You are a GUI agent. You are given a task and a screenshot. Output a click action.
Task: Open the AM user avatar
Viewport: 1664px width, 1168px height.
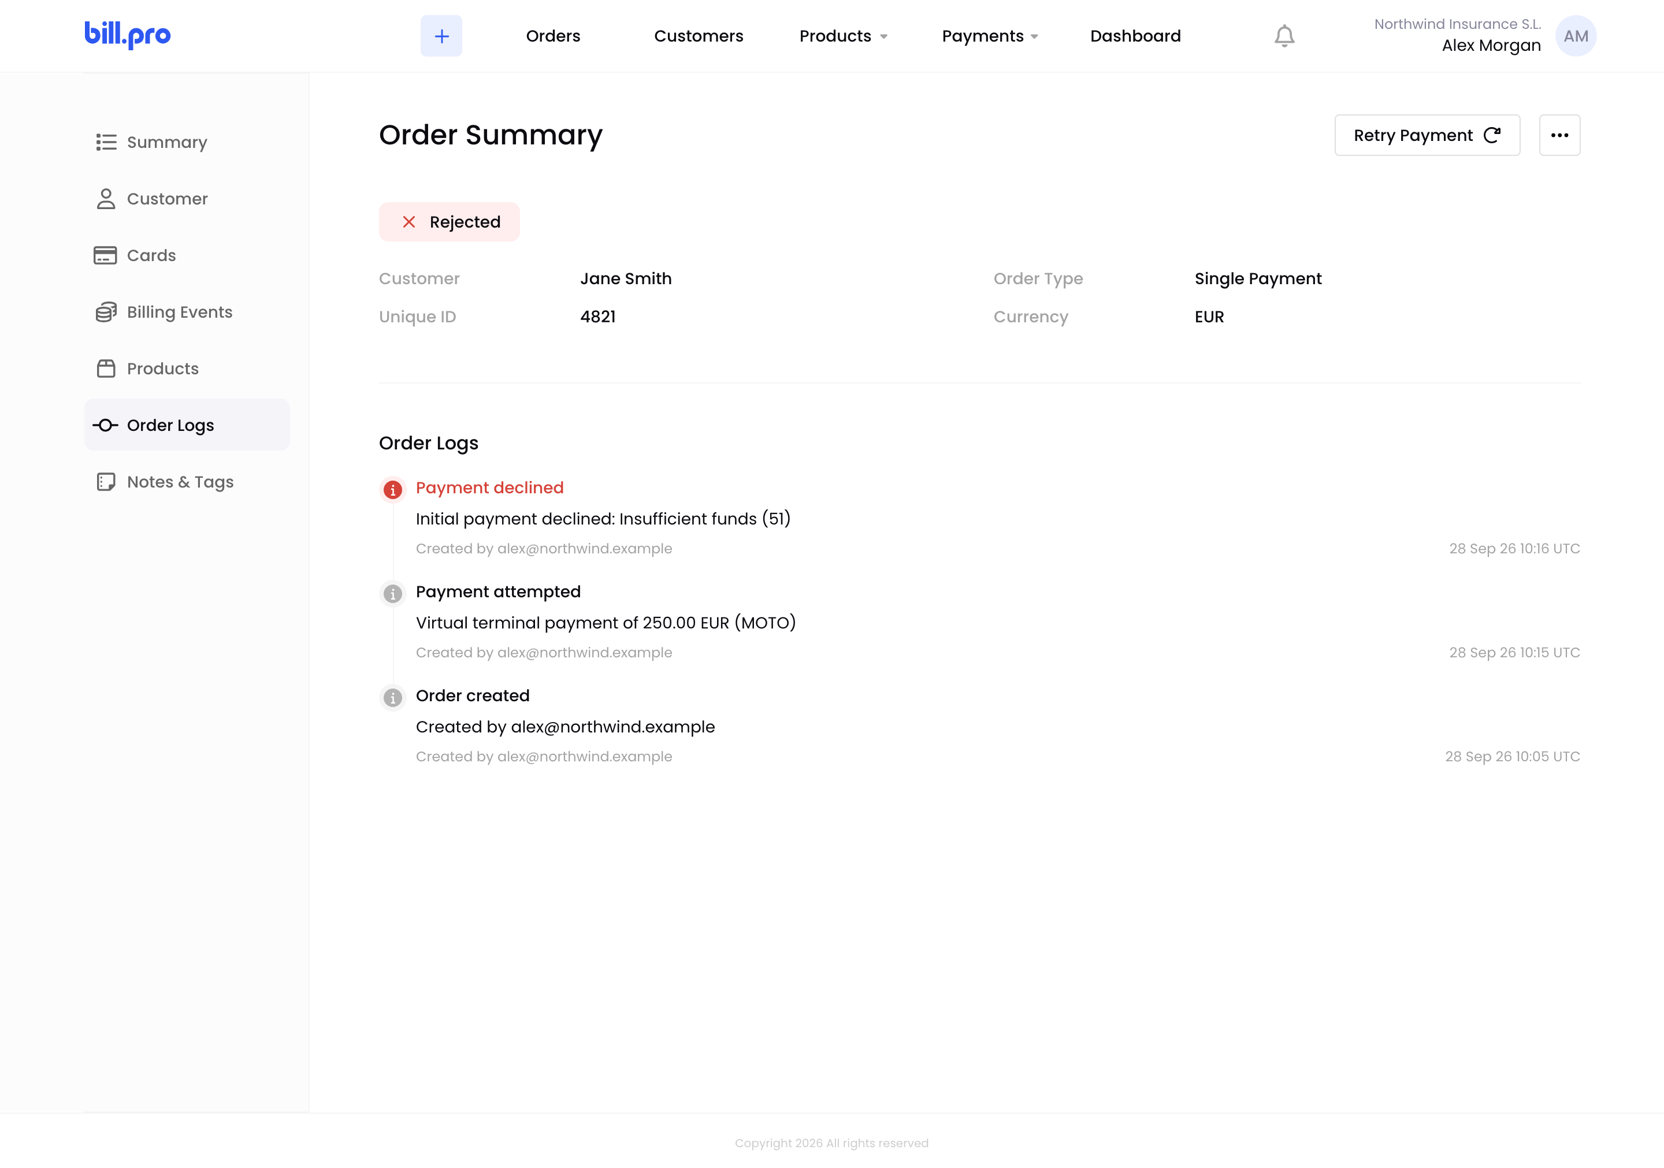tap(1576, 35)
